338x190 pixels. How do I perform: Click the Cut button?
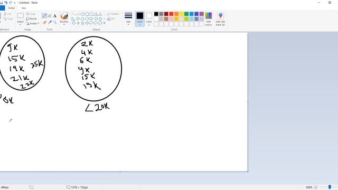pyautogui.click(x=7, y=14)
